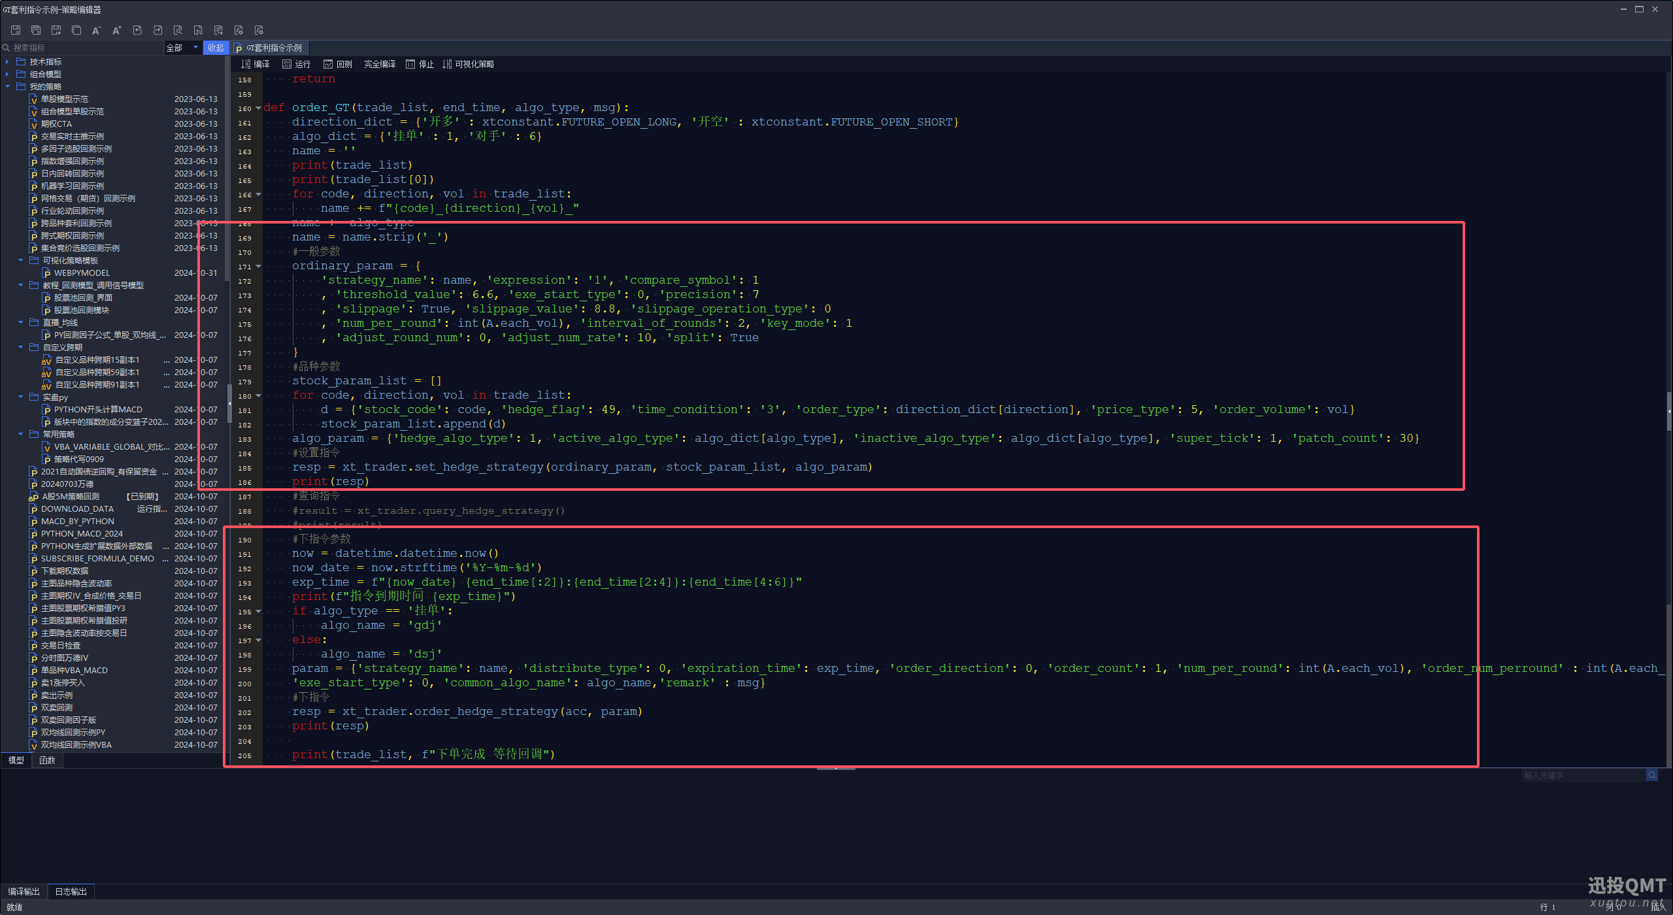Click 完全编译 full compile
1673x915 pixels.
[380, 64]
